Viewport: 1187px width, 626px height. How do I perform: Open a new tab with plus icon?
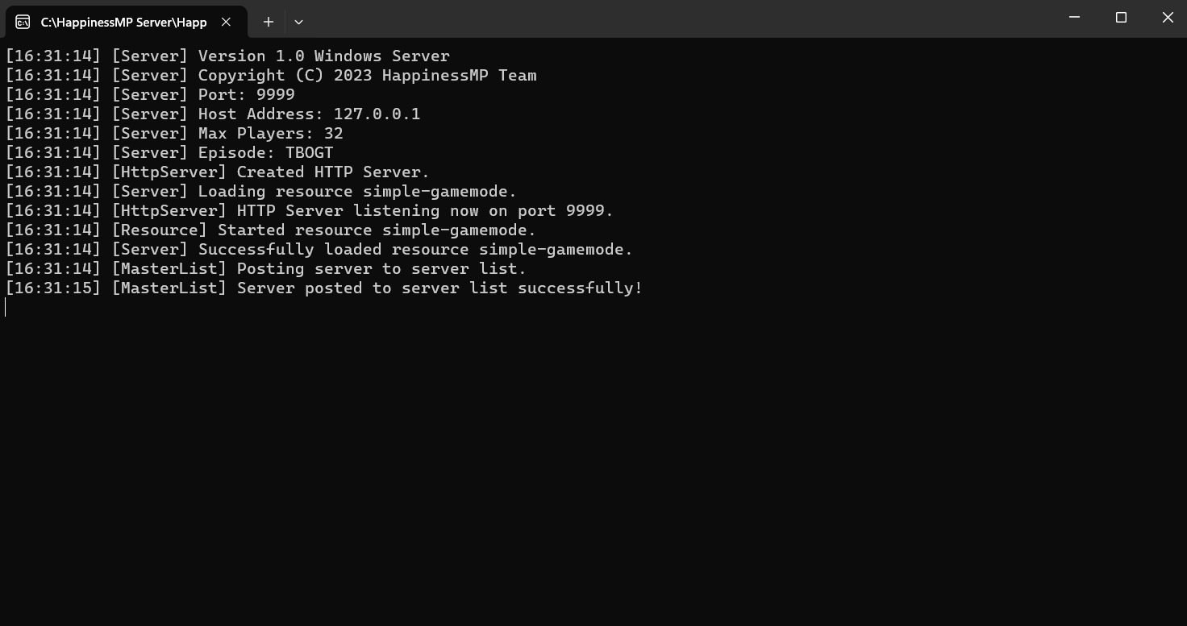[269, 22]
